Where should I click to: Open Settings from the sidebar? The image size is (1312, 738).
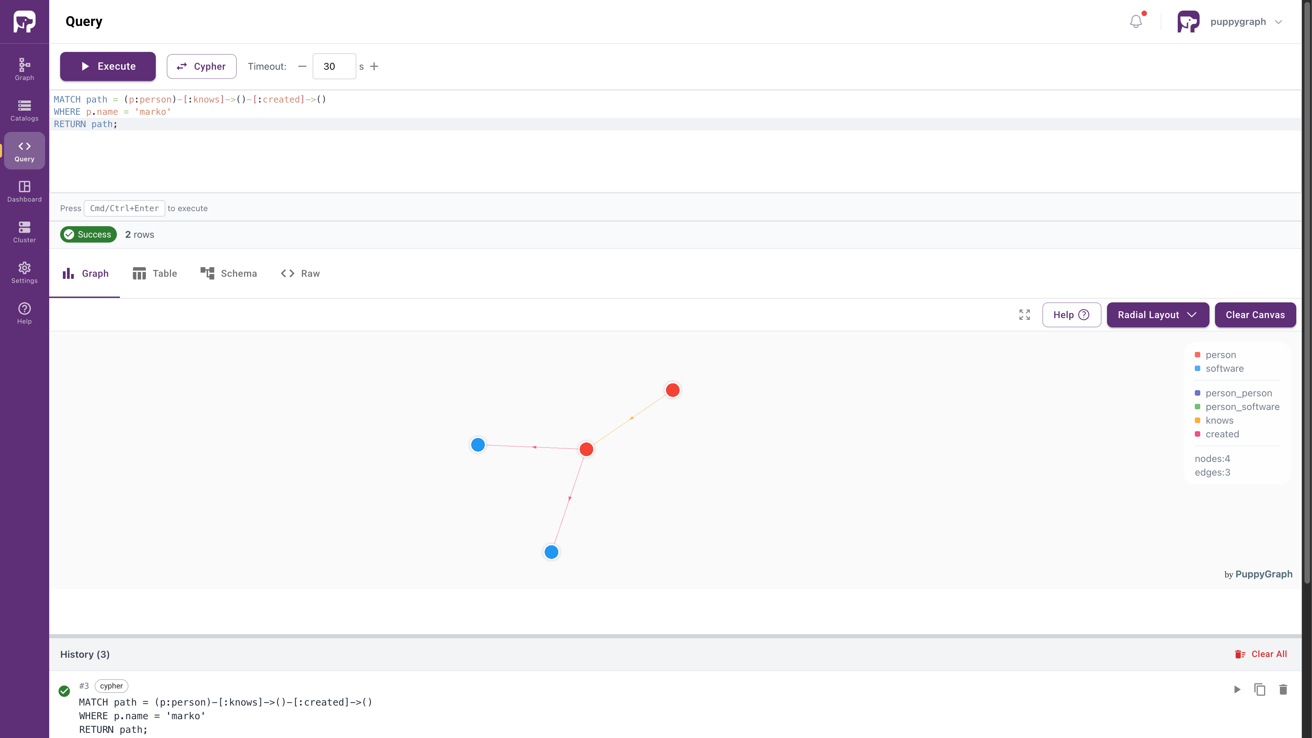point(24,273)
